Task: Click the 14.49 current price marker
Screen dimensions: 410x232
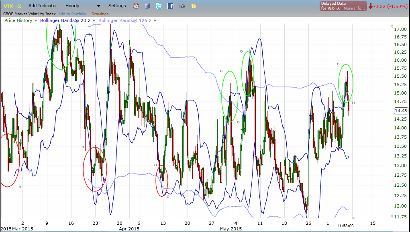Action: (401, 111)
